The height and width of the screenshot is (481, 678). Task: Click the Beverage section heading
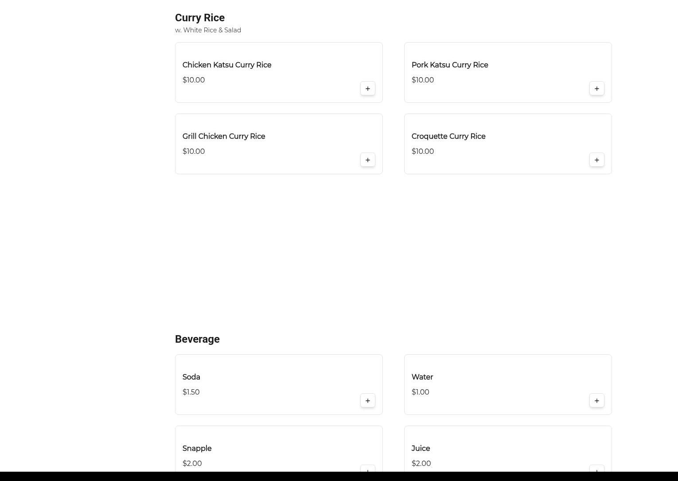click(x=197, y=339)
